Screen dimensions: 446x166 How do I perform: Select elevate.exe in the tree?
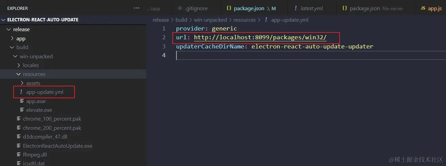pos(39,110)
